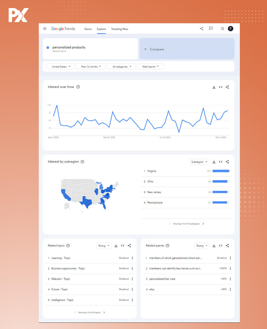267x329 pixels.
Task: Switch to the Trending Now tab
Action: coord(120,29)
